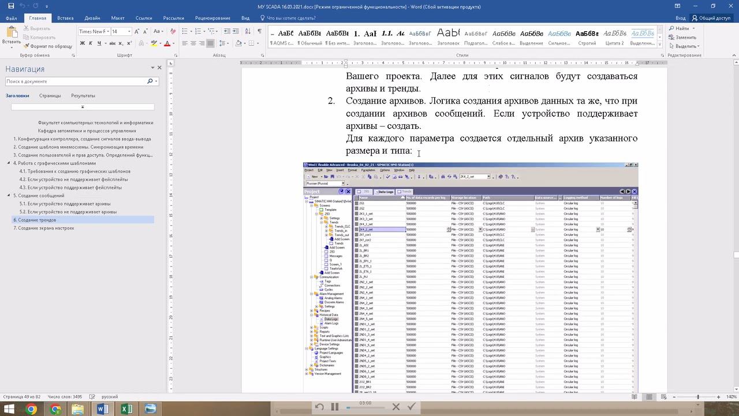Switch to the Страницы navigation tab
This screenshot has width=739, height=416.
(50, 95)
